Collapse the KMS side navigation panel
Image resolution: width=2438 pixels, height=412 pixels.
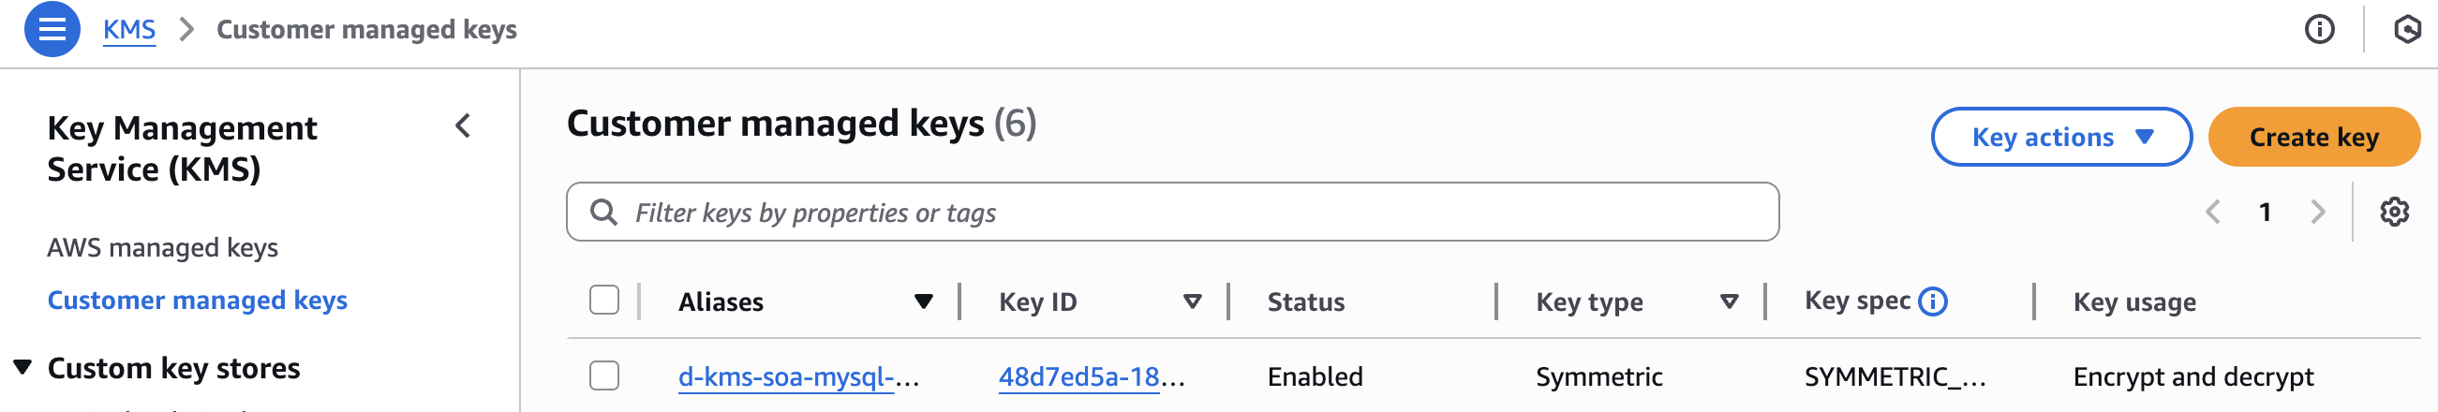click(463, 125)
